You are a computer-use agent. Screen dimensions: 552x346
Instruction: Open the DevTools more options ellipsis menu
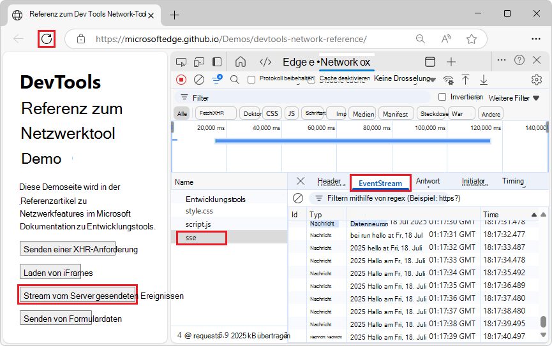(x=502, y=60)
